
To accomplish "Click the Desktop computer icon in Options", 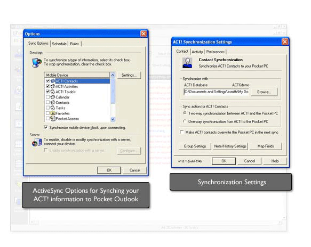I will [37, 63].
